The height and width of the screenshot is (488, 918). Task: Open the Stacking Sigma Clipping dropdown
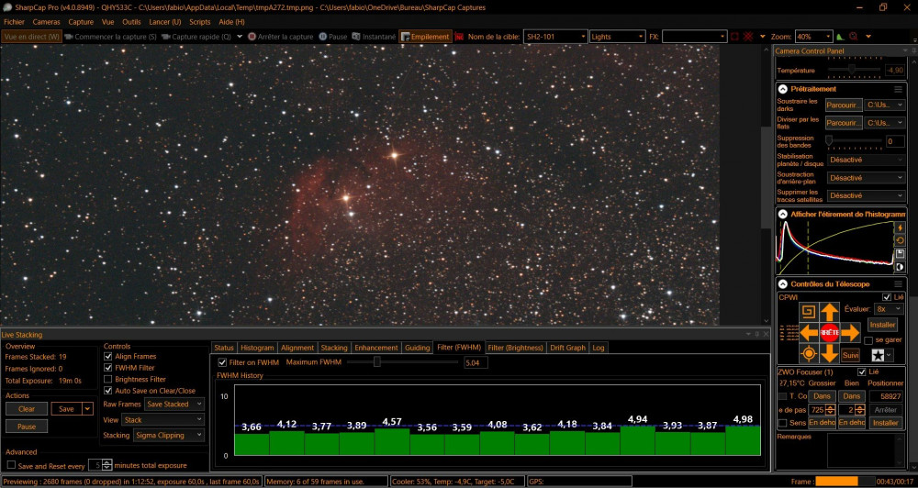tap(168, 436)
